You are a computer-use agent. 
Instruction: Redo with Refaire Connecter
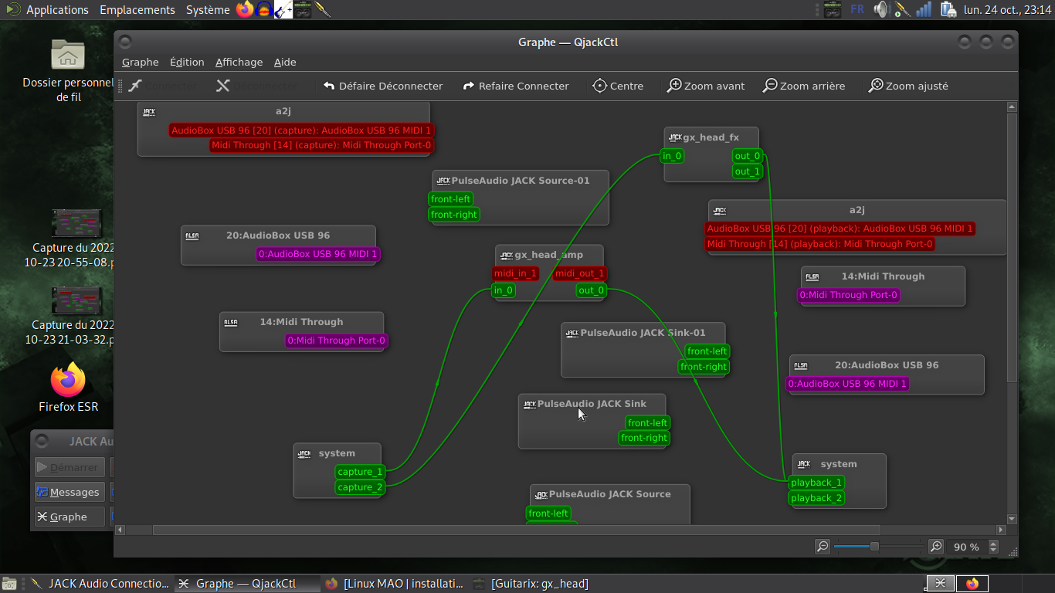516,86
